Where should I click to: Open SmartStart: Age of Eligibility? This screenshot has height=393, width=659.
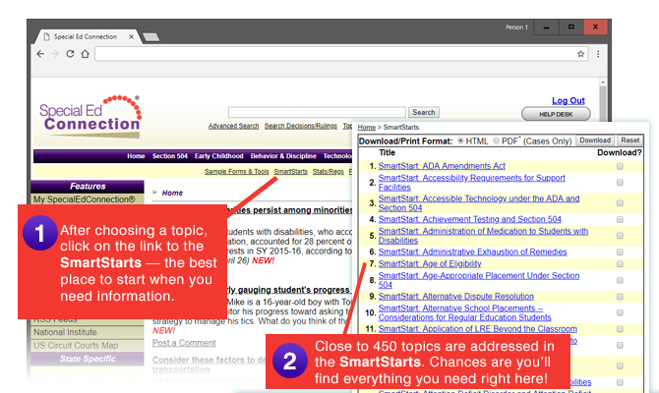coord(430,264)
